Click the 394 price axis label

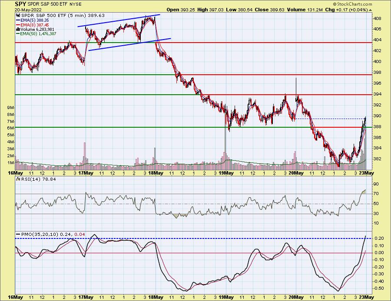coord(377,94)
